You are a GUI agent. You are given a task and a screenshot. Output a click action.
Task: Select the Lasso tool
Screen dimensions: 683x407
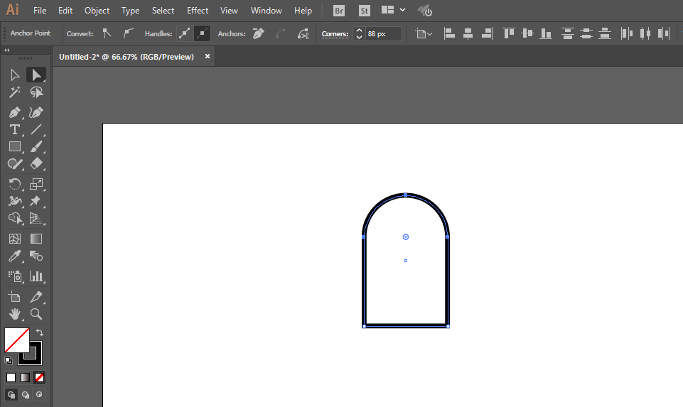36,92
